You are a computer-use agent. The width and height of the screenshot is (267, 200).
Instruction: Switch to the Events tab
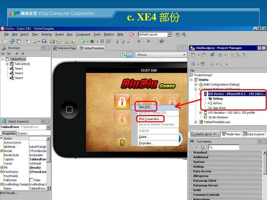pyautogui.click(x=22, y=134)
